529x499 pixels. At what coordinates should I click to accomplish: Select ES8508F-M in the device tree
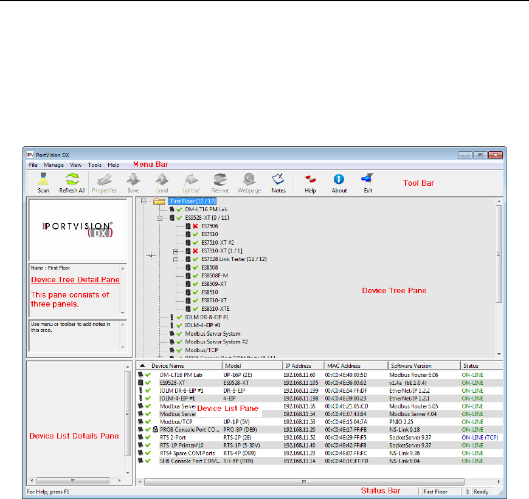click(x=215, y=276)
